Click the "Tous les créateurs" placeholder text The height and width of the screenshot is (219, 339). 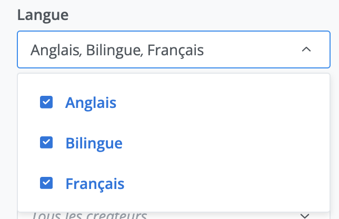coord(89,215)
